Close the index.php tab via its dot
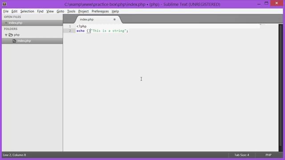Screen dimensions: 285x160 114,20
